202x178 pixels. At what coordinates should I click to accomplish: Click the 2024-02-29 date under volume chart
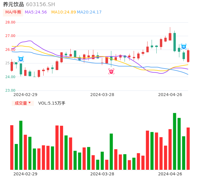[x=25, y=174]
